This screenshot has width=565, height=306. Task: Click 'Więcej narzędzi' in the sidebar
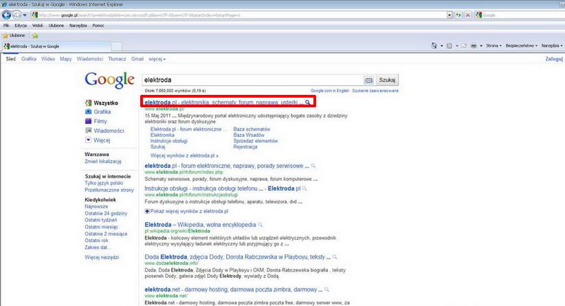[x=102, y=257]
